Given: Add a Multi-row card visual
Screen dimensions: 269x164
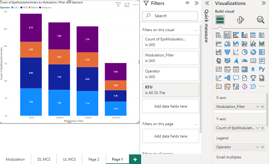Looking at the screenshot, I should tap(262, 60).
